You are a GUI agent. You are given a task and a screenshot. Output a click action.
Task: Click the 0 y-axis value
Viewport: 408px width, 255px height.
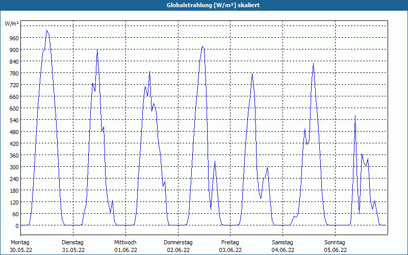17,226
